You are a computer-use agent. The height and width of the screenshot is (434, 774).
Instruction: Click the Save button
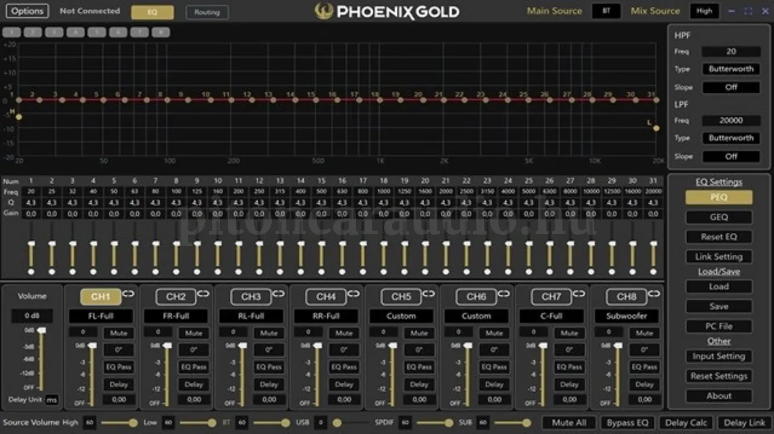coord(719,306)
